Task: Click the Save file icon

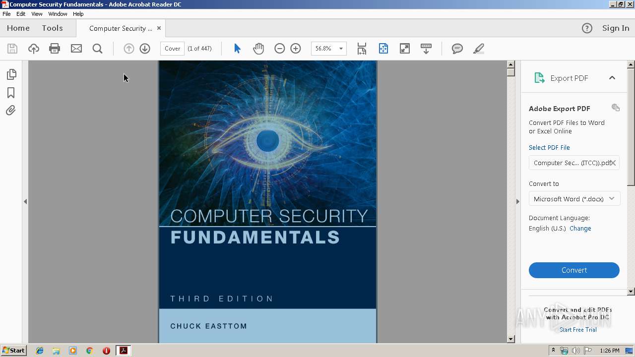Action: click(x=12, y=49)
